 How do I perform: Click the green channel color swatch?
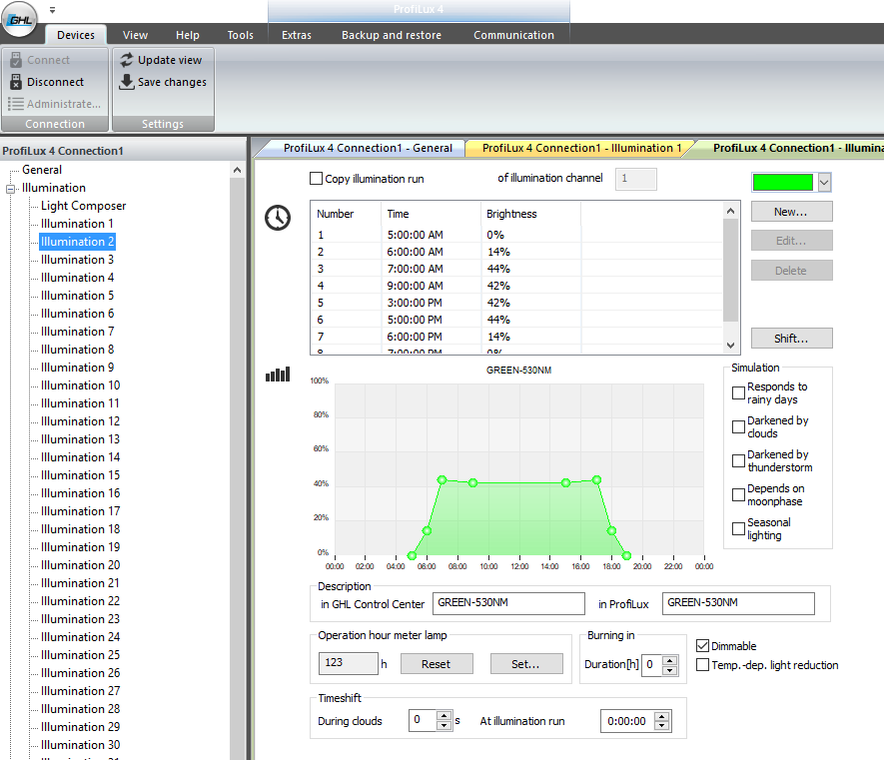[783, 183]
